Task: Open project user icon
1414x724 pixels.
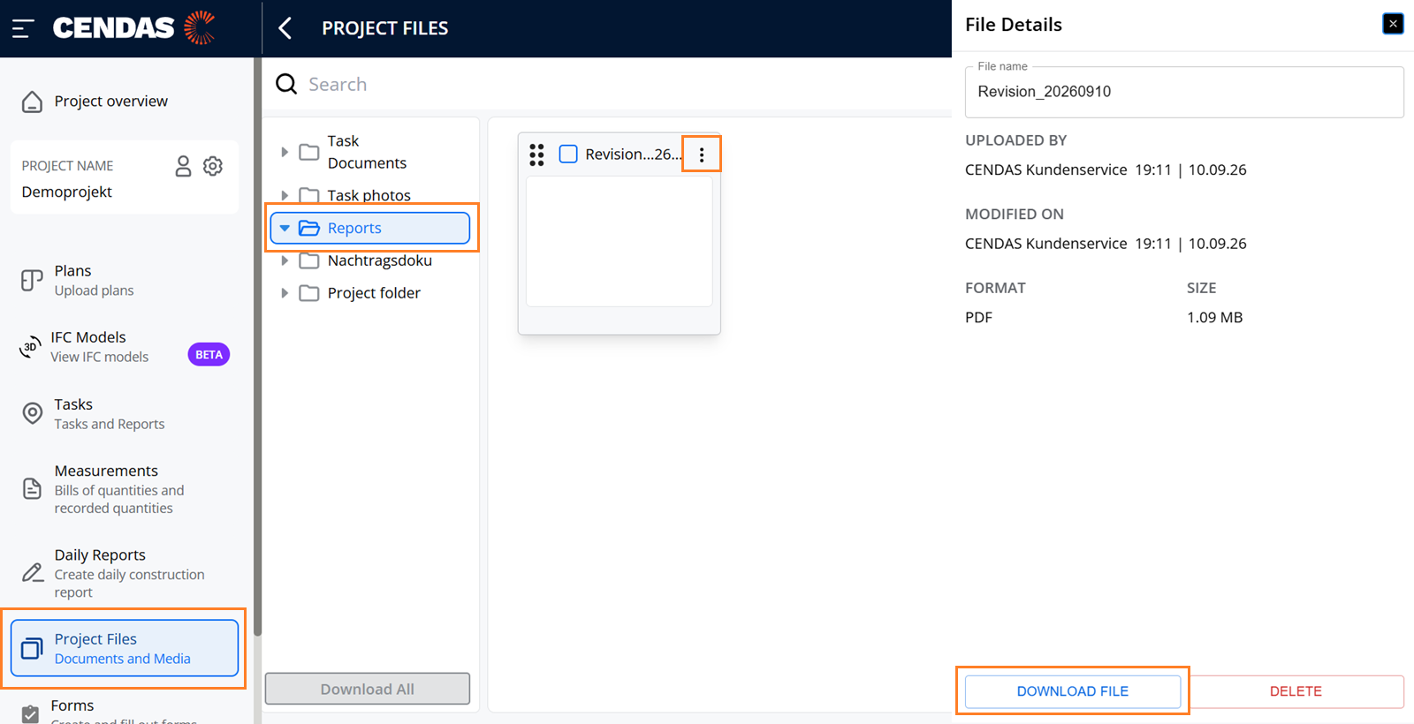Action: 183,166
